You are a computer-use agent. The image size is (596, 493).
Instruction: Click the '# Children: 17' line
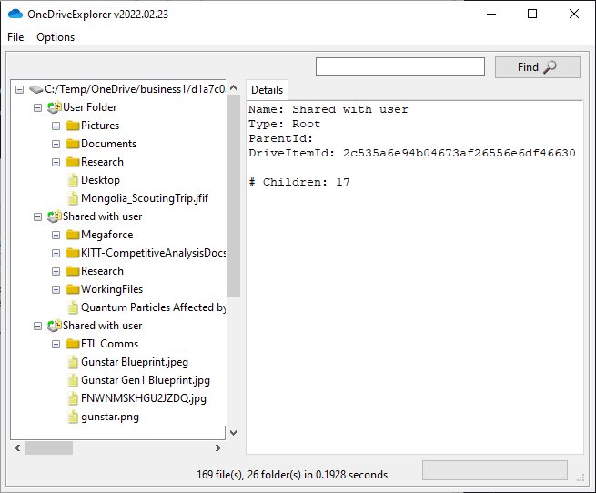tap(299, 182)
